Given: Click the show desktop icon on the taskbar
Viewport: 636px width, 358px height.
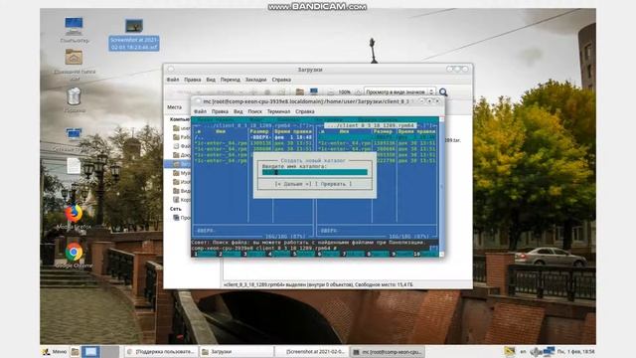Looking at the screenshot, I should point(90,351).
